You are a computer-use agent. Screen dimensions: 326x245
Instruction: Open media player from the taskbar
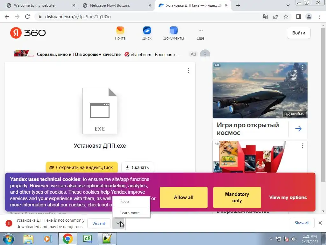pos(47,239)
